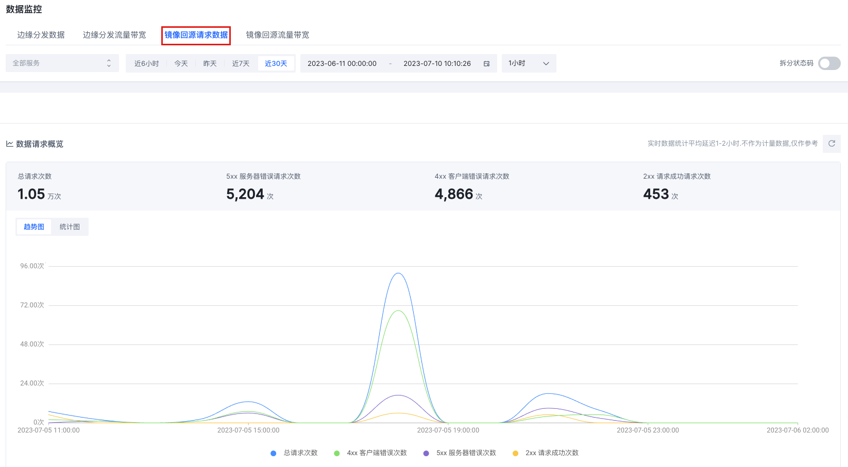848x467 pixels.
Task: Switch to 统计图 view
Action: pos(70,227)
